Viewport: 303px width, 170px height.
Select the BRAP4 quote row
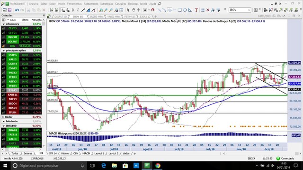pos(21,130)
